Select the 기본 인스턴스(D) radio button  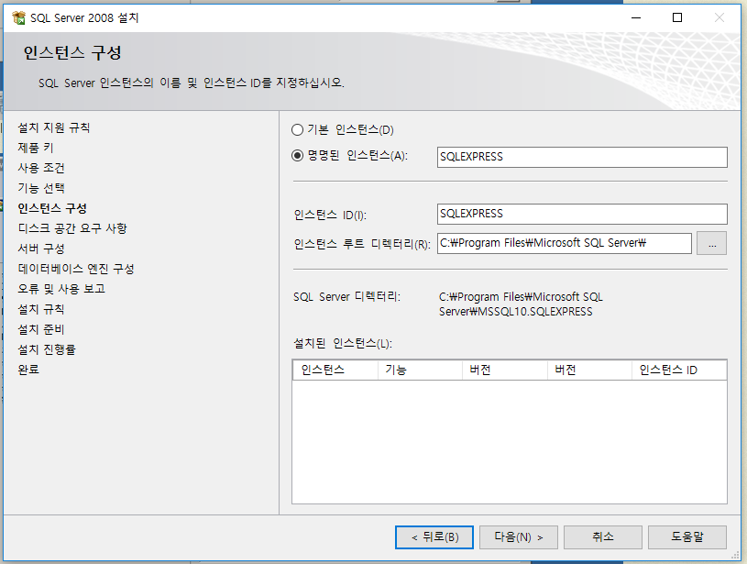pos(297,129)
